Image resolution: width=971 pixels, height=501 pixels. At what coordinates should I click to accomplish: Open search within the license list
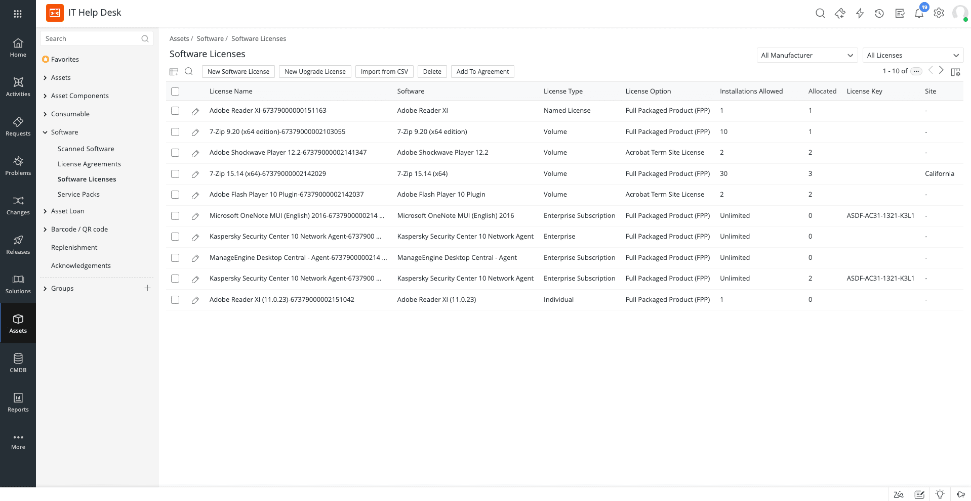(x=189, y=71)
